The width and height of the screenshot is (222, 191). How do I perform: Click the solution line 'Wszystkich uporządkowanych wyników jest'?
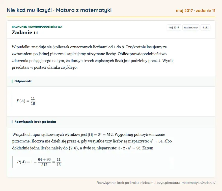pos(89,134)
